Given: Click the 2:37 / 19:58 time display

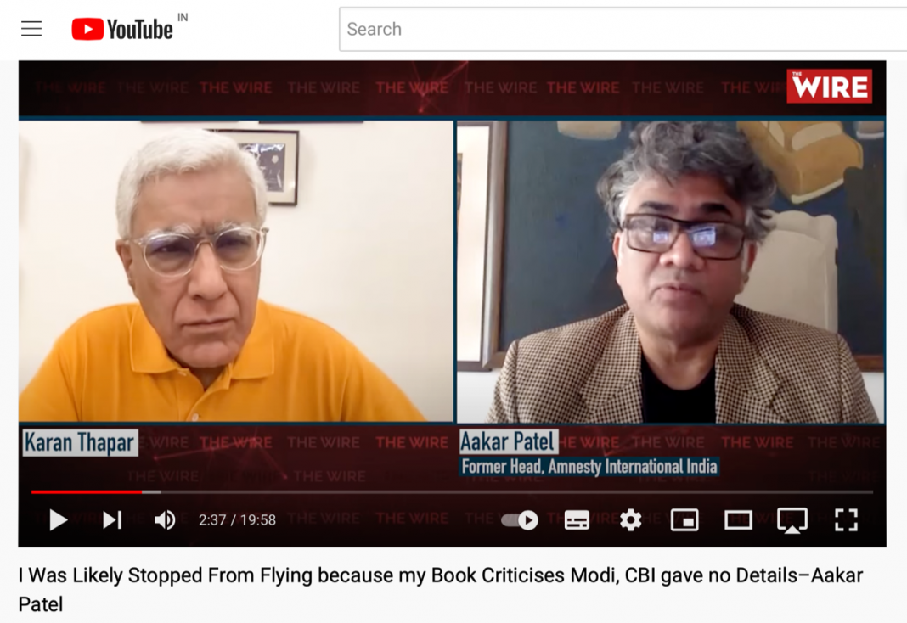Looking at the screenshot, I should click(x=237, y=520).
